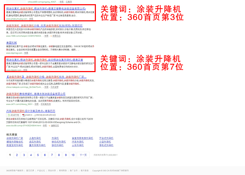This screenshot has height=175, width=245.
Task: Go to results page 10
Action: click(x=73, y=155)
